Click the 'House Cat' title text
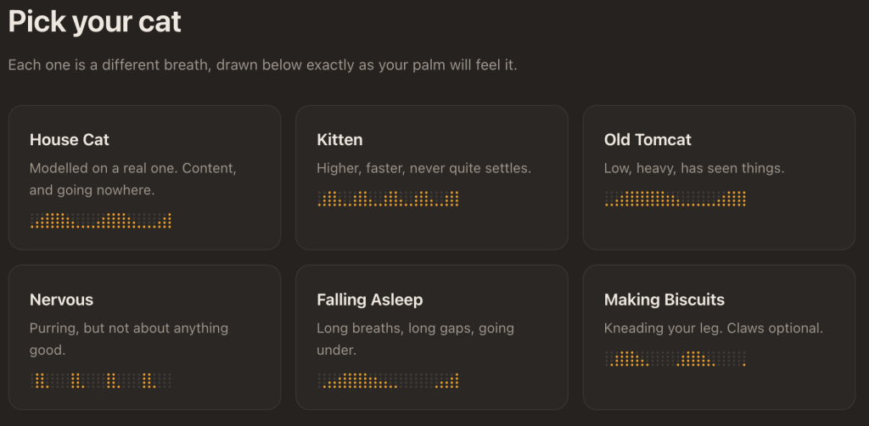Image resolution: width=869 pixels, height=426 pixels. (70, 140)
